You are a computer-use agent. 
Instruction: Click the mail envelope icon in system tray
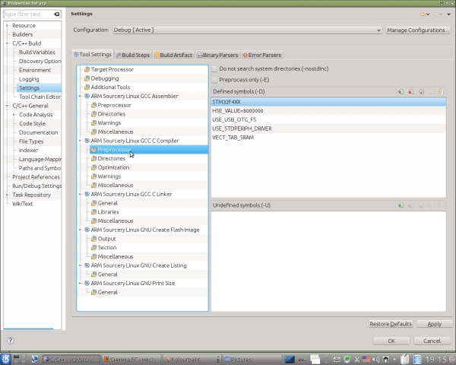click(337, 360)
